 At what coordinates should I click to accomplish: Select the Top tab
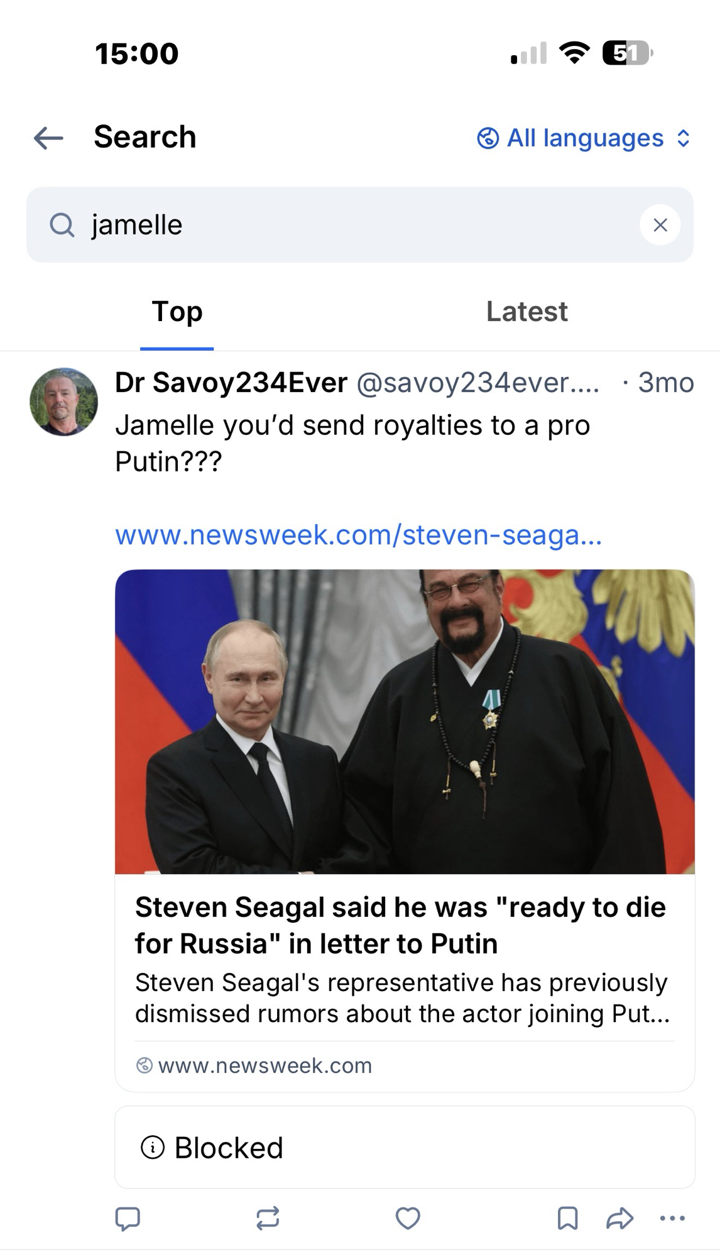point(177,312)
